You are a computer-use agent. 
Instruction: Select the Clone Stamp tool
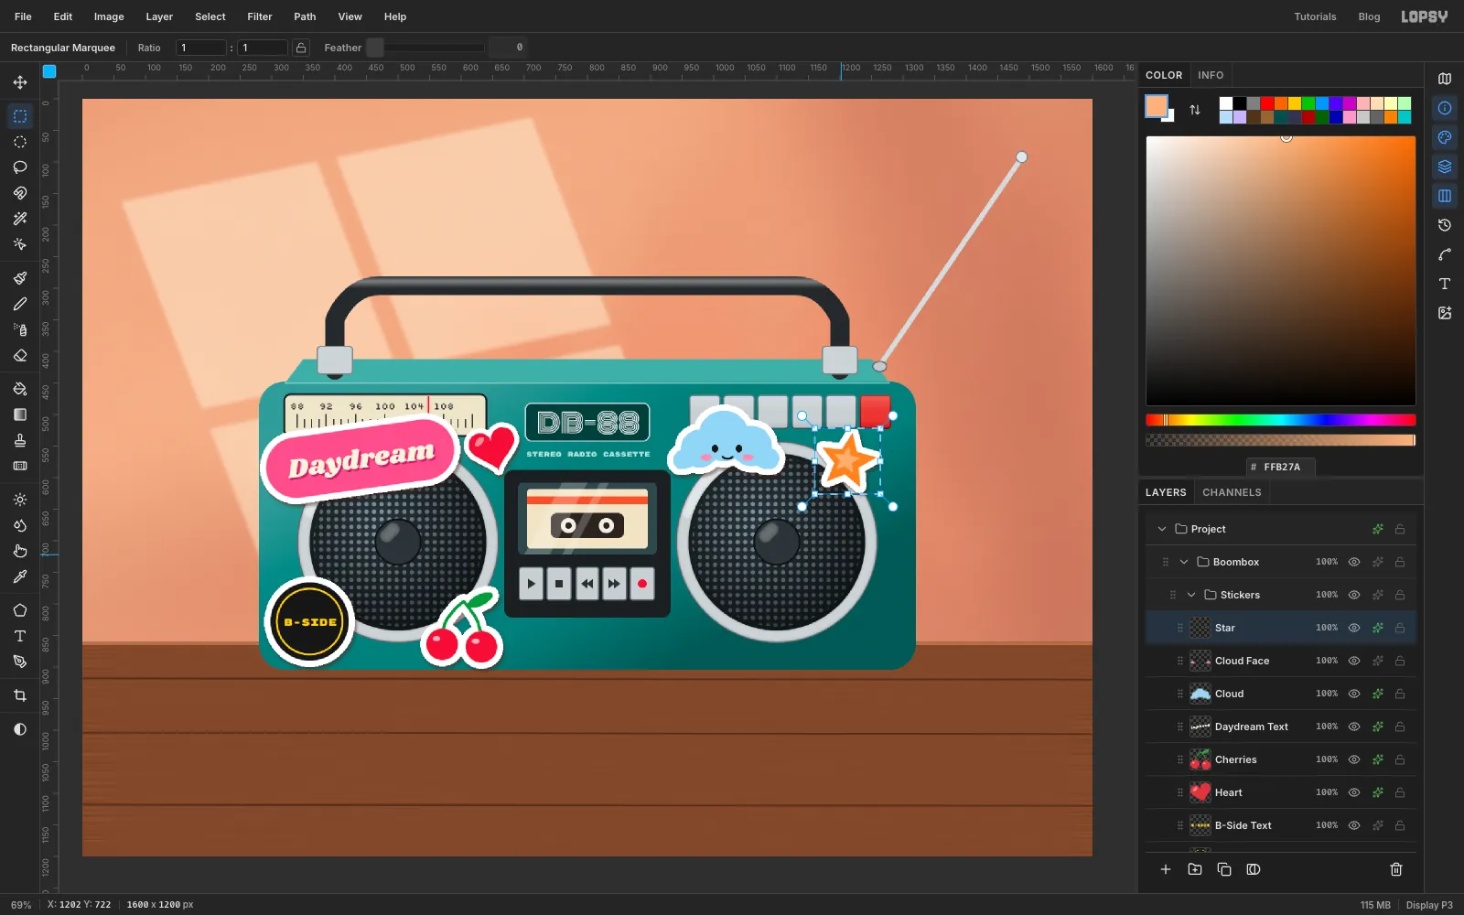20,440
